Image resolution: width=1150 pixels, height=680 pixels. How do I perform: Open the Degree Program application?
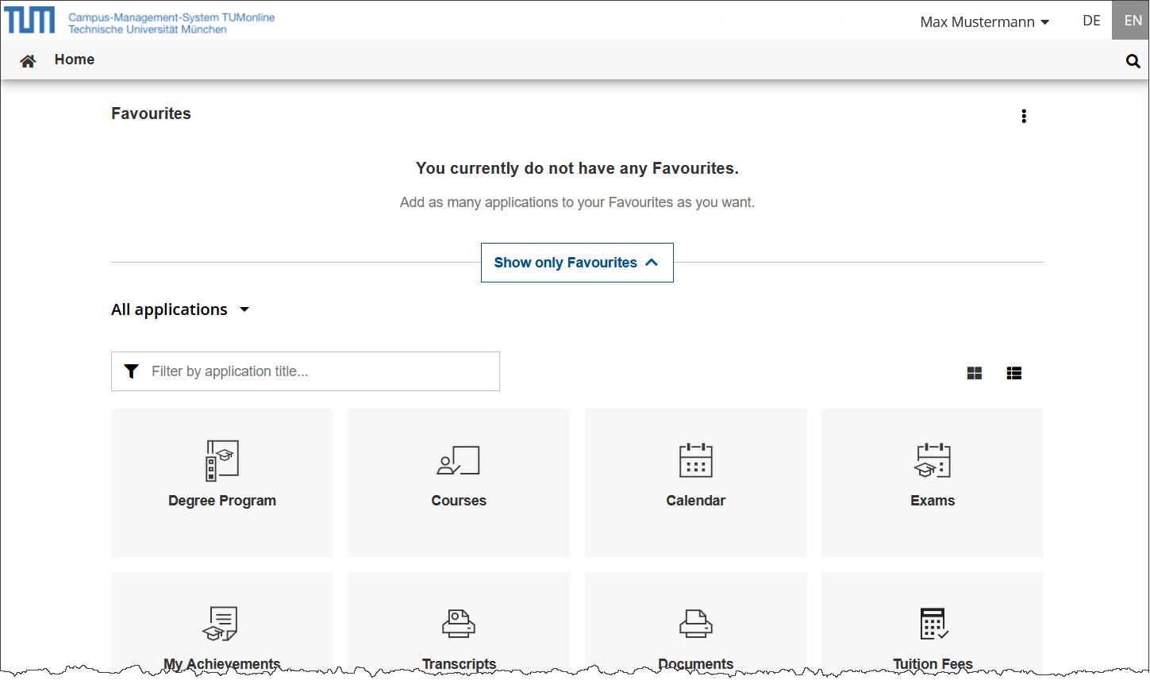click(x=222, y=482)
